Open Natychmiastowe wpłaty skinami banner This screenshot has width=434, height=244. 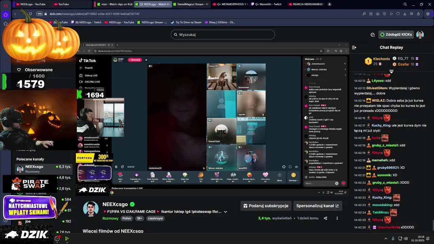[30, 207]
